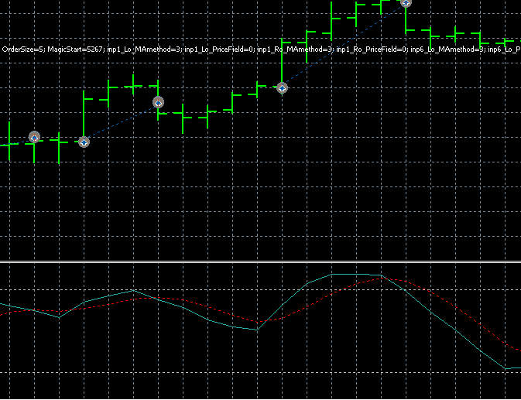
Task: Click the "MagicStart=5267;" parameter text
Action: click(x=77, y=50)
